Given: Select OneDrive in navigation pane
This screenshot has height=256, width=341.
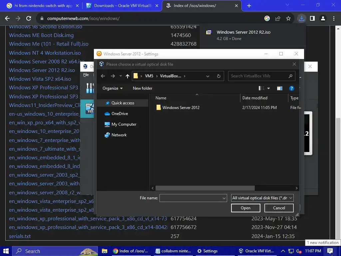Looking at the screenshot, I should (x=120, y=114).
